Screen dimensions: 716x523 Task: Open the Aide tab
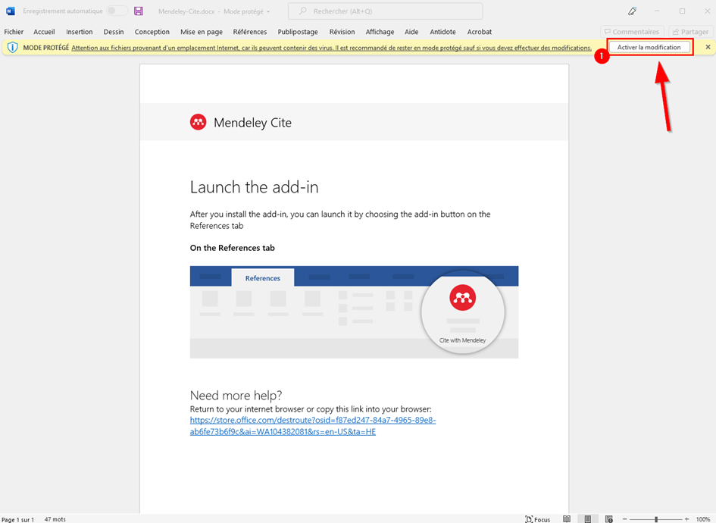411,32
